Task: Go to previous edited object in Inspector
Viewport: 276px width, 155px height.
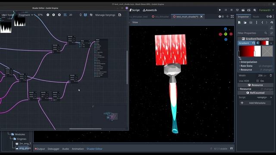Action: (263, 22)
